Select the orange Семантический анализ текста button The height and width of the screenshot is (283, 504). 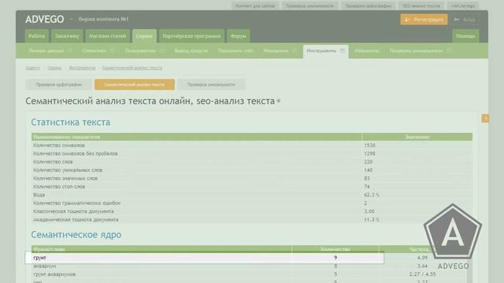pyautogui.click(x=135, y=84)
